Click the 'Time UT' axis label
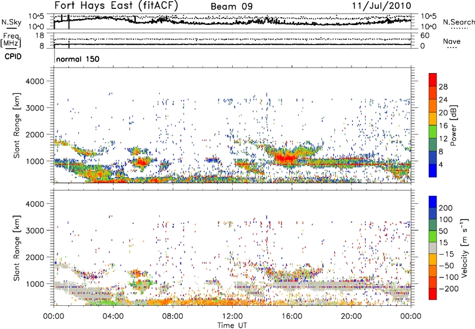The width and height of the screenshot is (475, 329). tap(232, 325)
